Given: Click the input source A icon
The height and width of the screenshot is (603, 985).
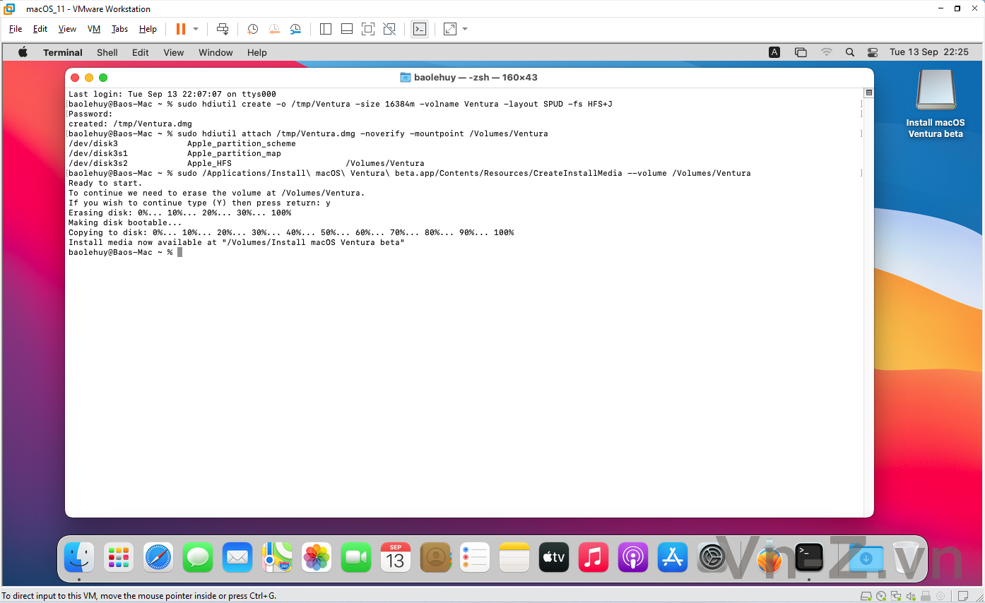Looking at the screenshot, I should click(x=774, y=52).
